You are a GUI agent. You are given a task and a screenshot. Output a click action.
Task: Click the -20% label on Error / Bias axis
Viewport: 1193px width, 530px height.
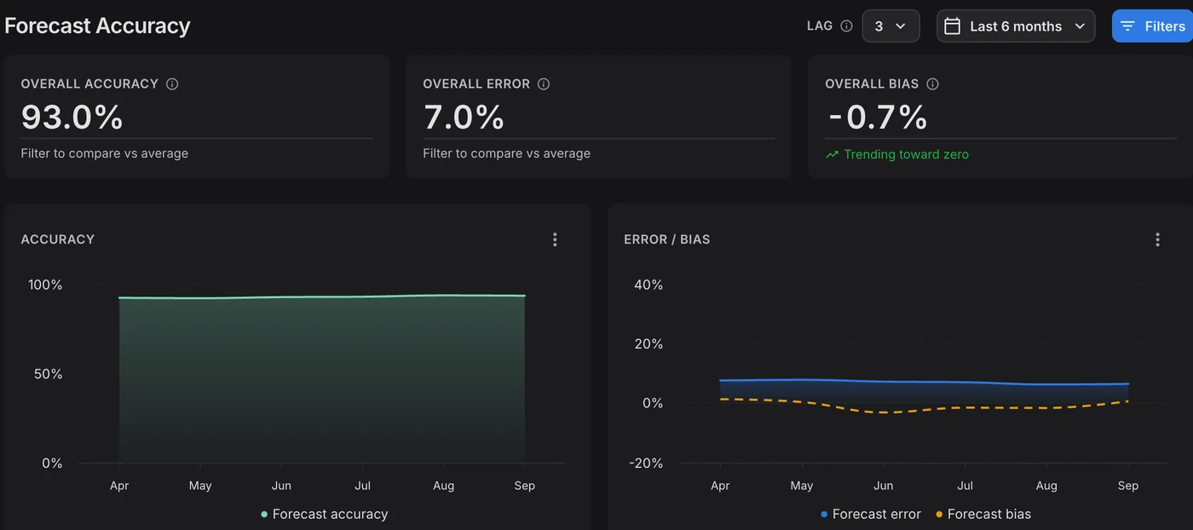click(647, 463)
